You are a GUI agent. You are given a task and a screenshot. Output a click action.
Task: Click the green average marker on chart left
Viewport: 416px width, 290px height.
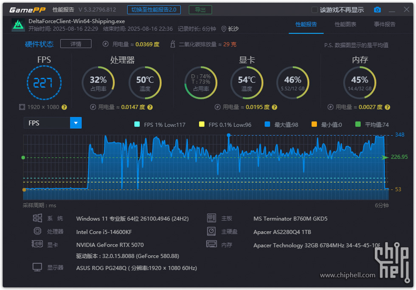[23, 157]
